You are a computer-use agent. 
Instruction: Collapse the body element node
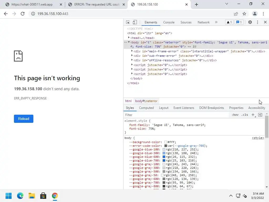click(129, 42)
